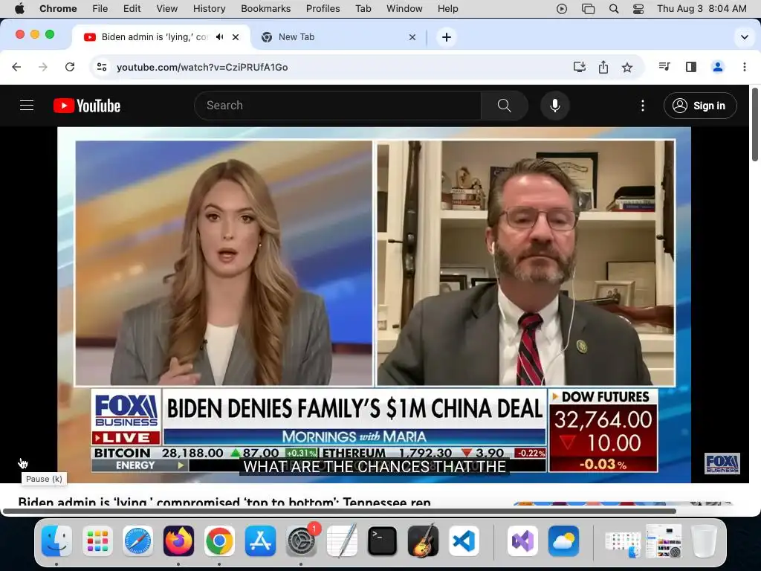
Task: Open Trash from the Dock
Action: click(x=704, y=541)
